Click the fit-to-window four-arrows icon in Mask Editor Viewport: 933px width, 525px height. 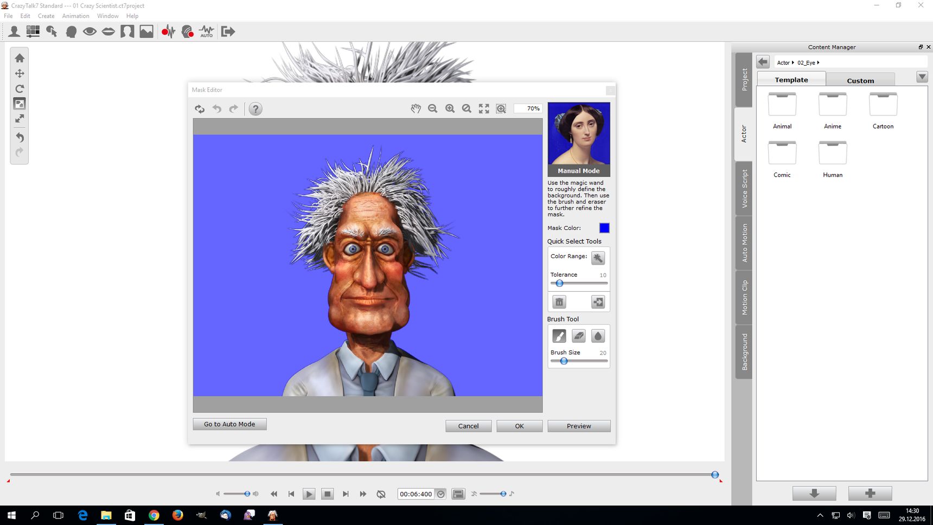(484, 108)
